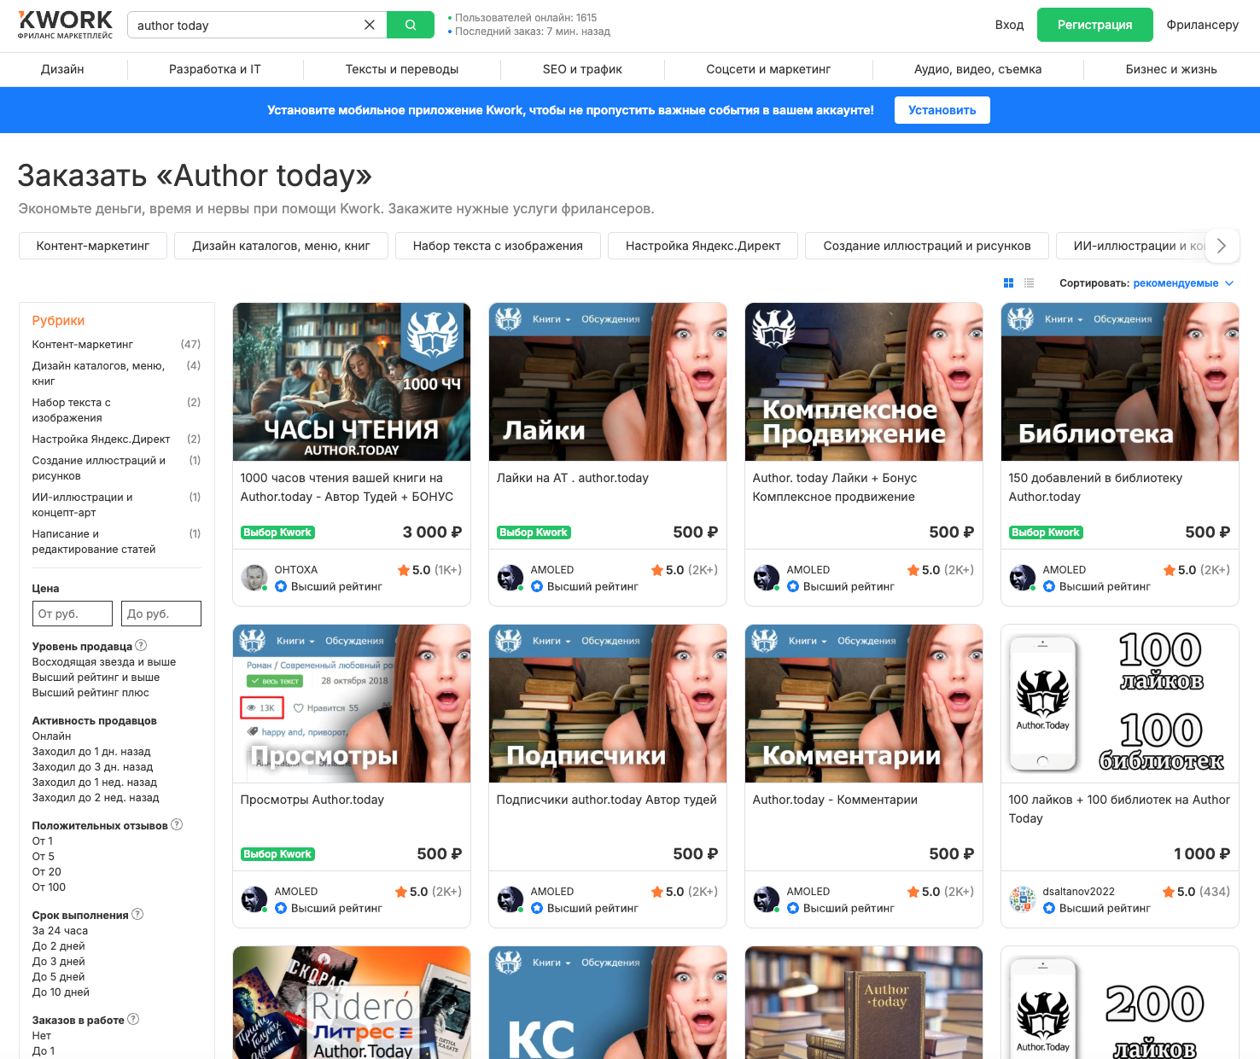The height and width of the screenshot is (1059, 1260).
Task: Select the Дизайн каталогов, меню, книг chip
Action: point(281,246)
